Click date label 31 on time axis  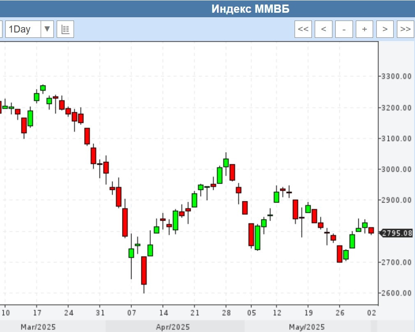[x=100, y=313]
